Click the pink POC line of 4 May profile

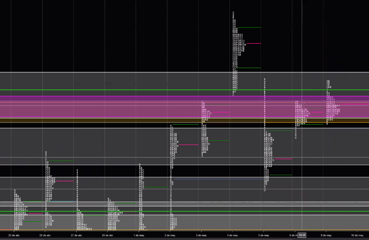click(253, 44)
